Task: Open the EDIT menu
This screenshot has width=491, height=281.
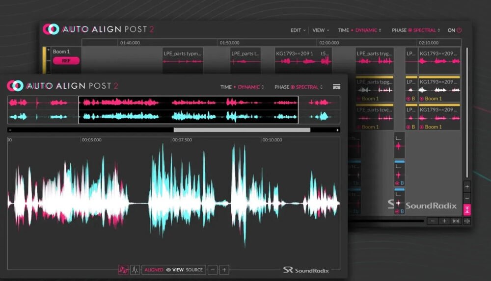Action: (x=298, y=30)
